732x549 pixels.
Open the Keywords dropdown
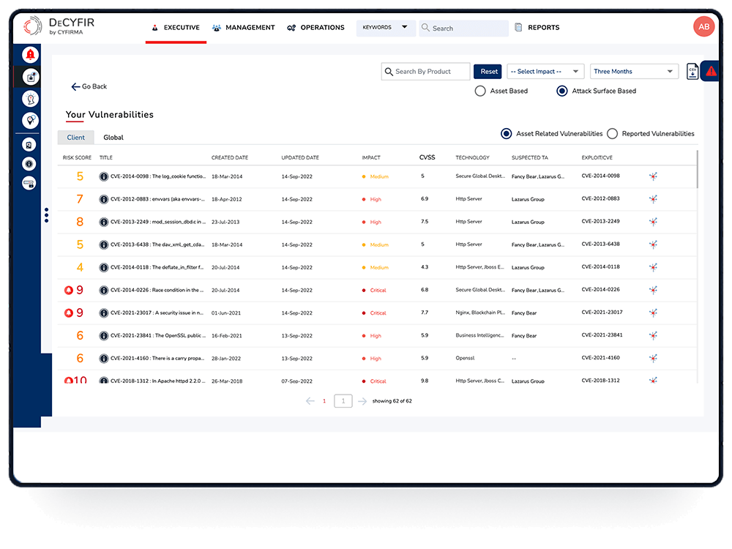386,28
